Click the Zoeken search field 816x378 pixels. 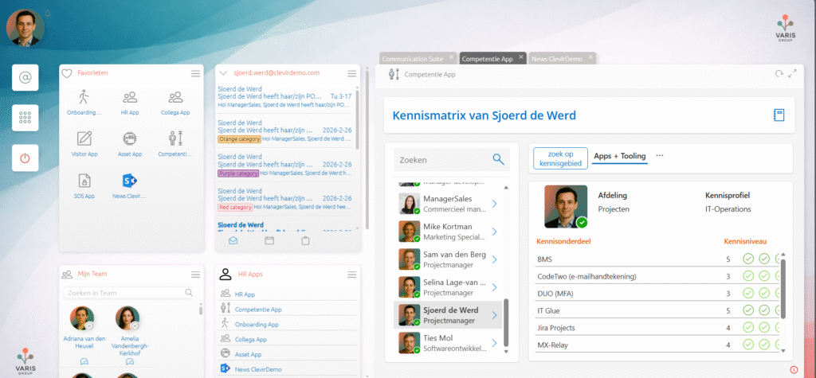pyautogui.click(x=442, y=159)
